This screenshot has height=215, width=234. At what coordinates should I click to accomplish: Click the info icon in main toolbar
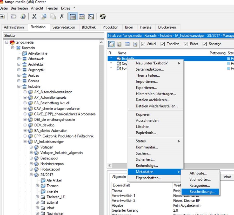coord(23,16)
